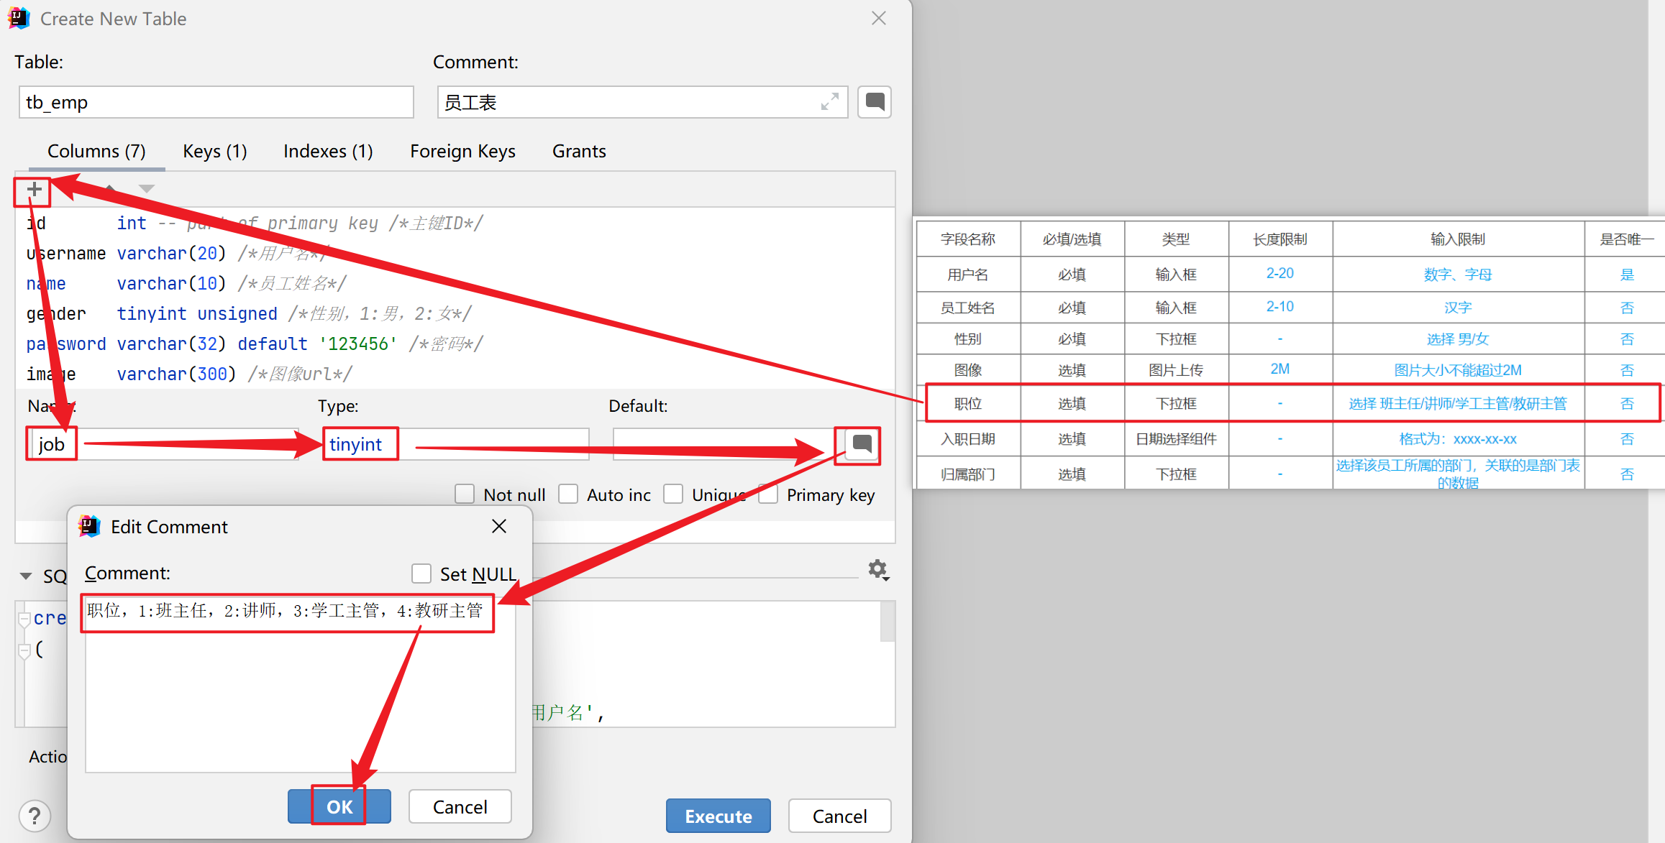Click the tb_emp table name field
Screen dimensions: 1665x843
(216, 102)
